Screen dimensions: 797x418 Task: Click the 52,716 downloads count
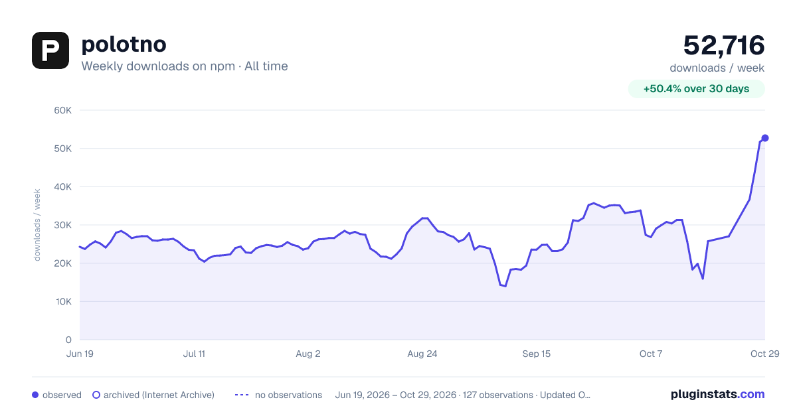[724, 45]
